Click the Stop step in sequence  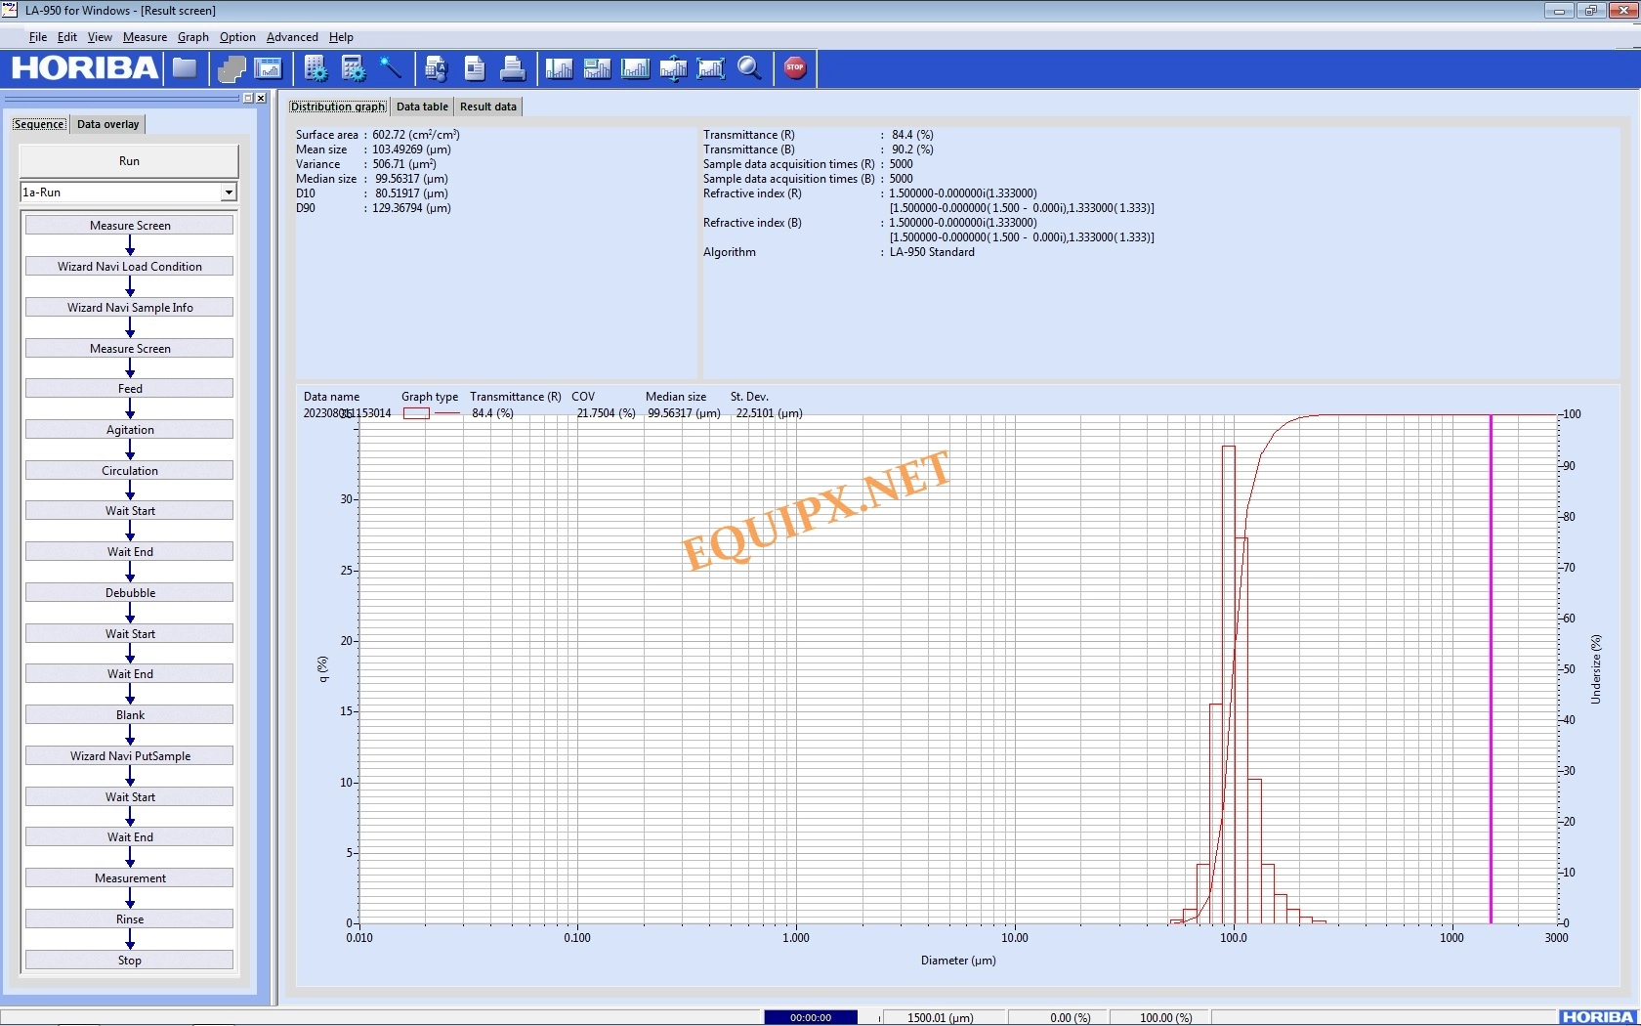point(129,960)
